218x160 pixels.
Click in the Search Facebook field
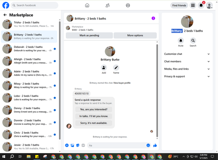tap(34, 5)
